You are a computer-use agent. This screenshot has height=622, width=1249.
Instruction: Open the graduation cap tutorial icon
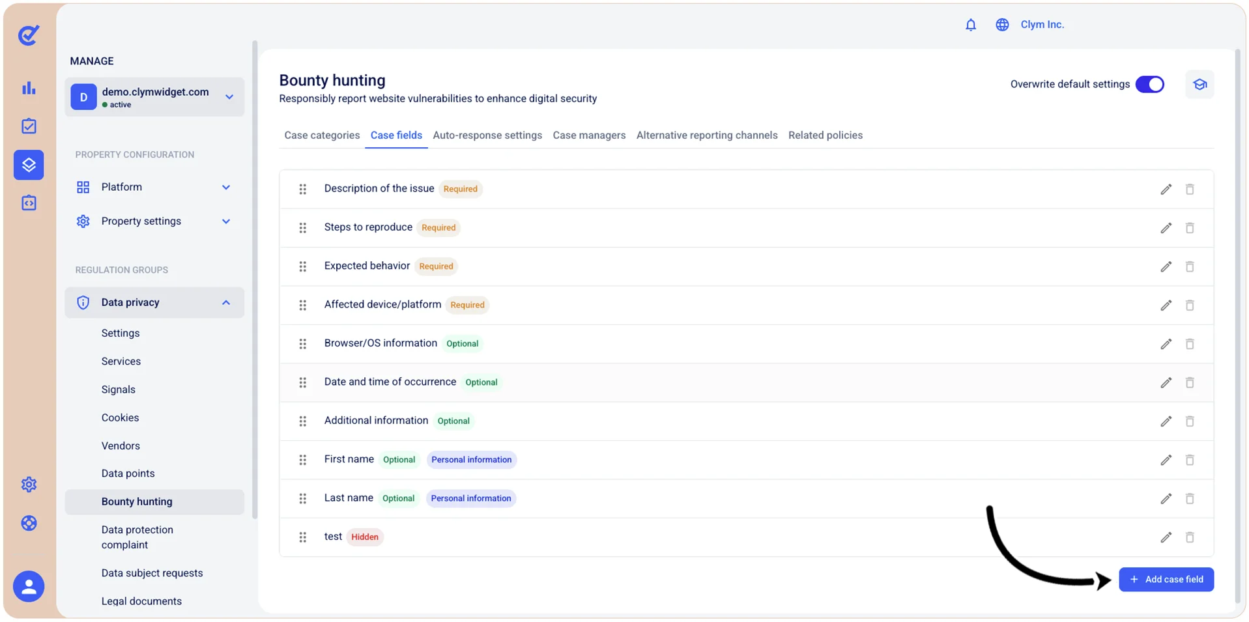1199,85
